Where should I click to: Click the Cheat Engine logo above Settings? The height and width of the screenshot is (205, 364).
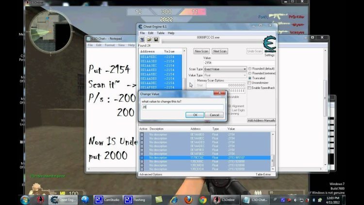[x=269, y=44]
